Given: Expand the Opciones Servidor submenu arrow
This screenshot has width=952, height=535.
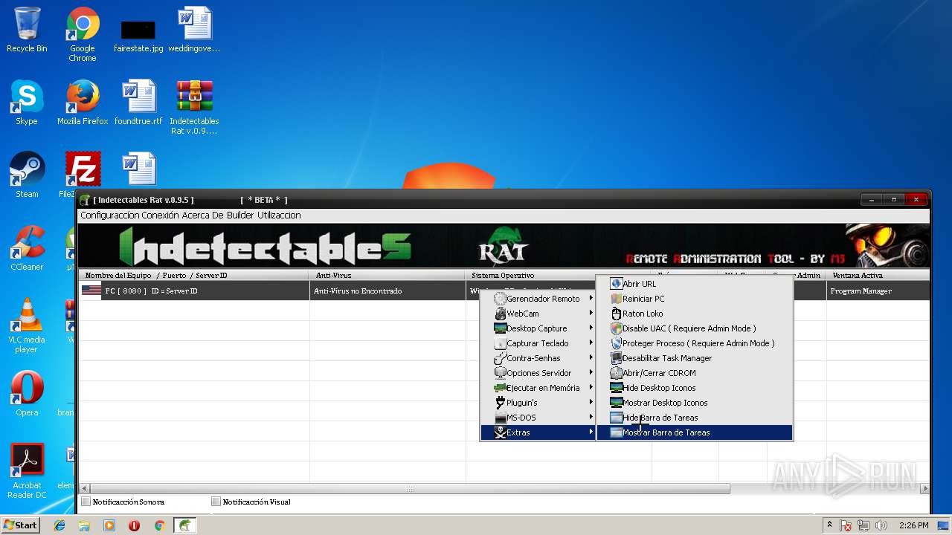Looking at the screenshot, I should click(591, 373).
